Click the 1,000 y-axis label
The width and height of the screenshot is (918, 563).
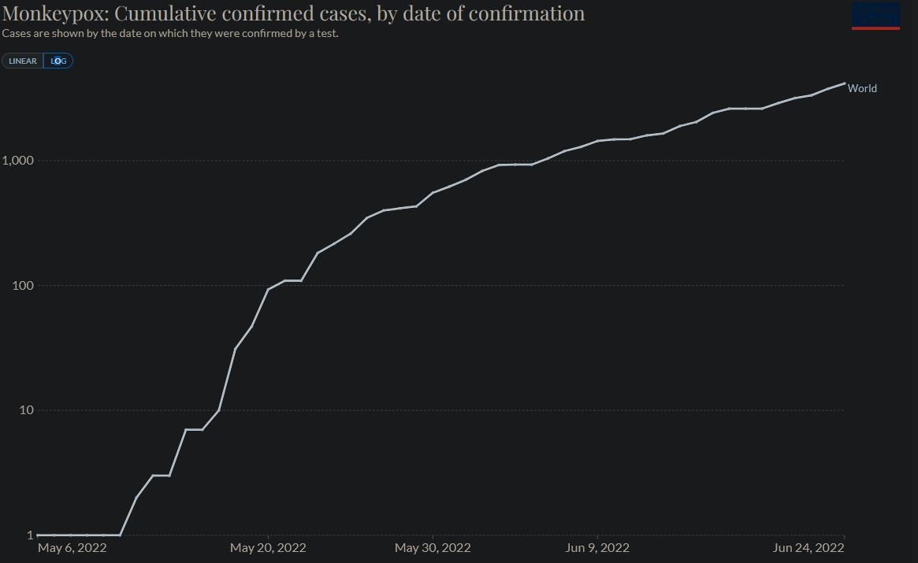coord(17,161)
